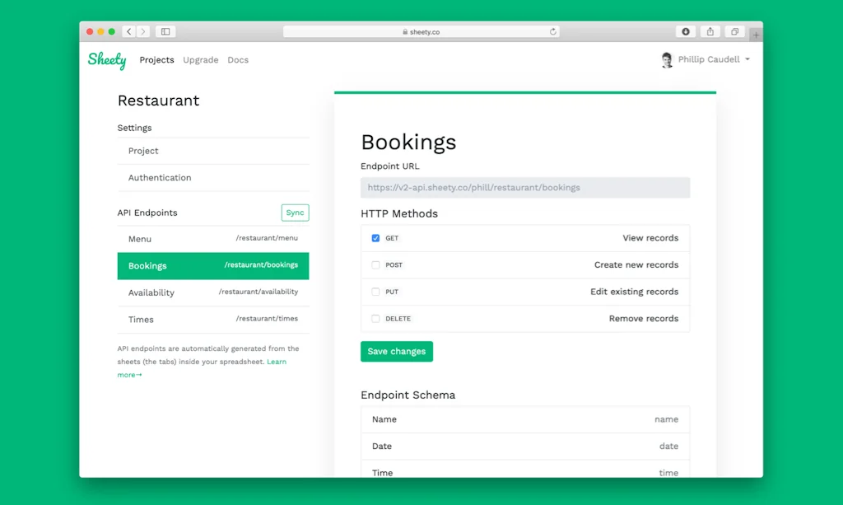Open a new tab with the plus button
This screenshot has height=505, width=843.
click(756, 35)
